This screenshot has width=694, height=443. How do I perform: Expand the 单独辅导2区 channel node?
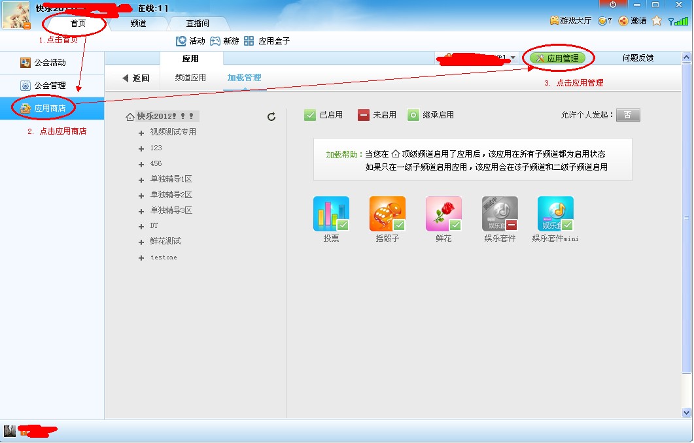141,196
